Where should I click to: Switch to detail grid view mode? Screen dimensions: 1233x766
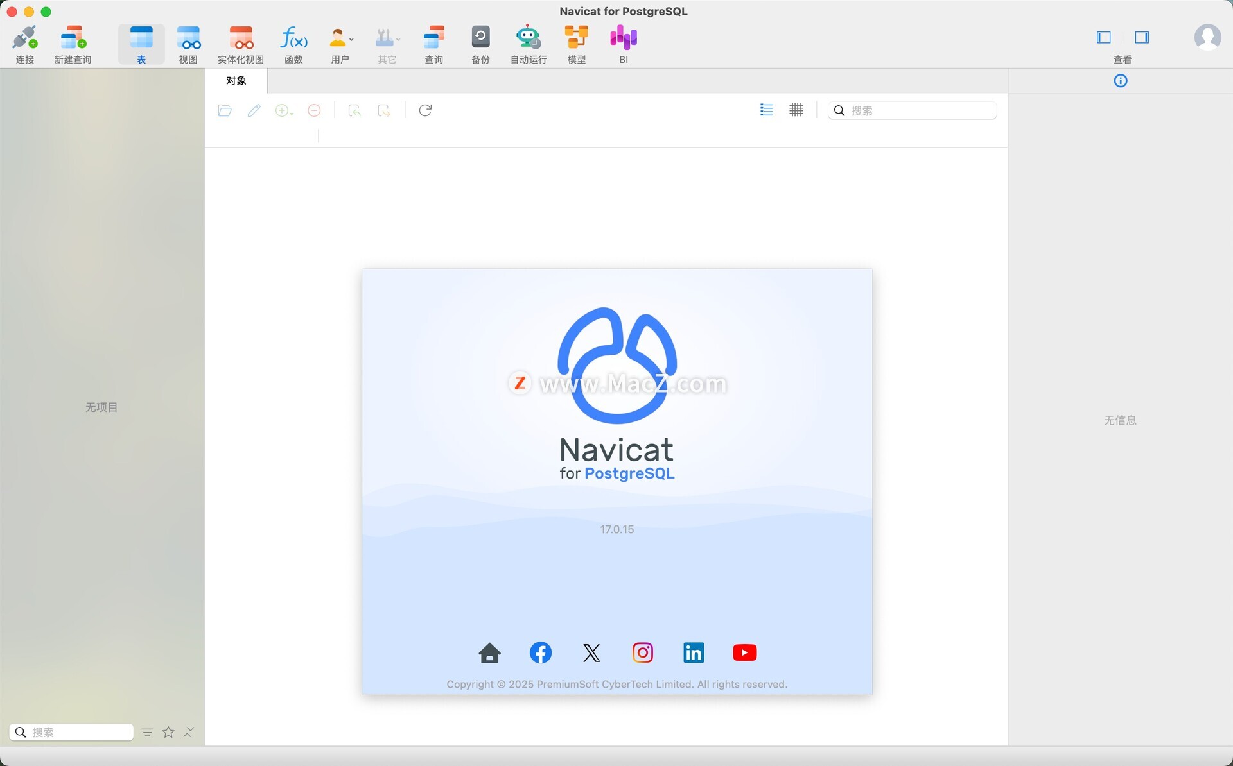click(x=796, y=110)
